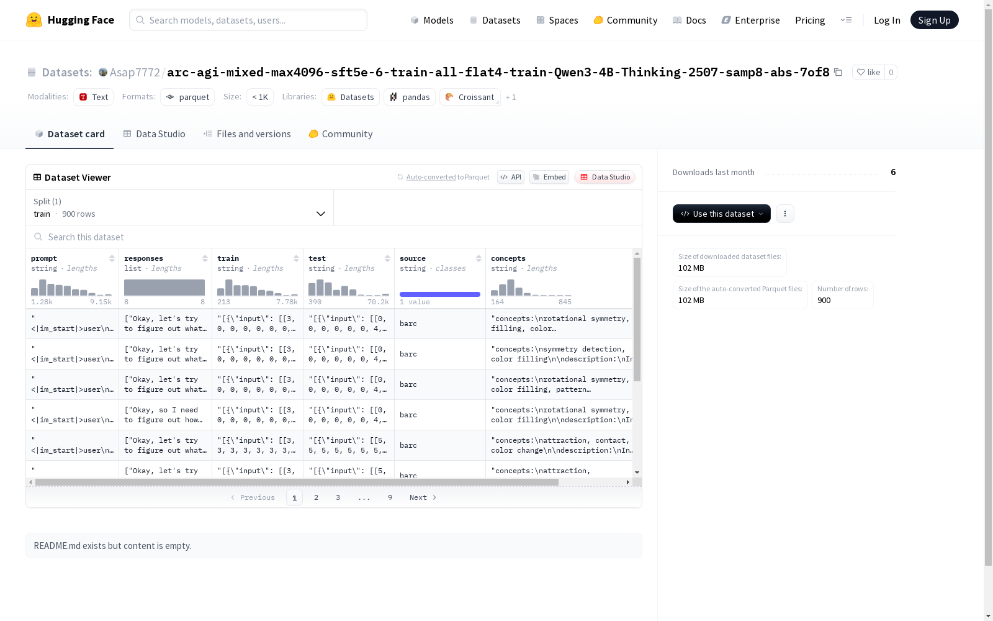
Task: Switch to the Files and versions tab
Action: [247, 134]
